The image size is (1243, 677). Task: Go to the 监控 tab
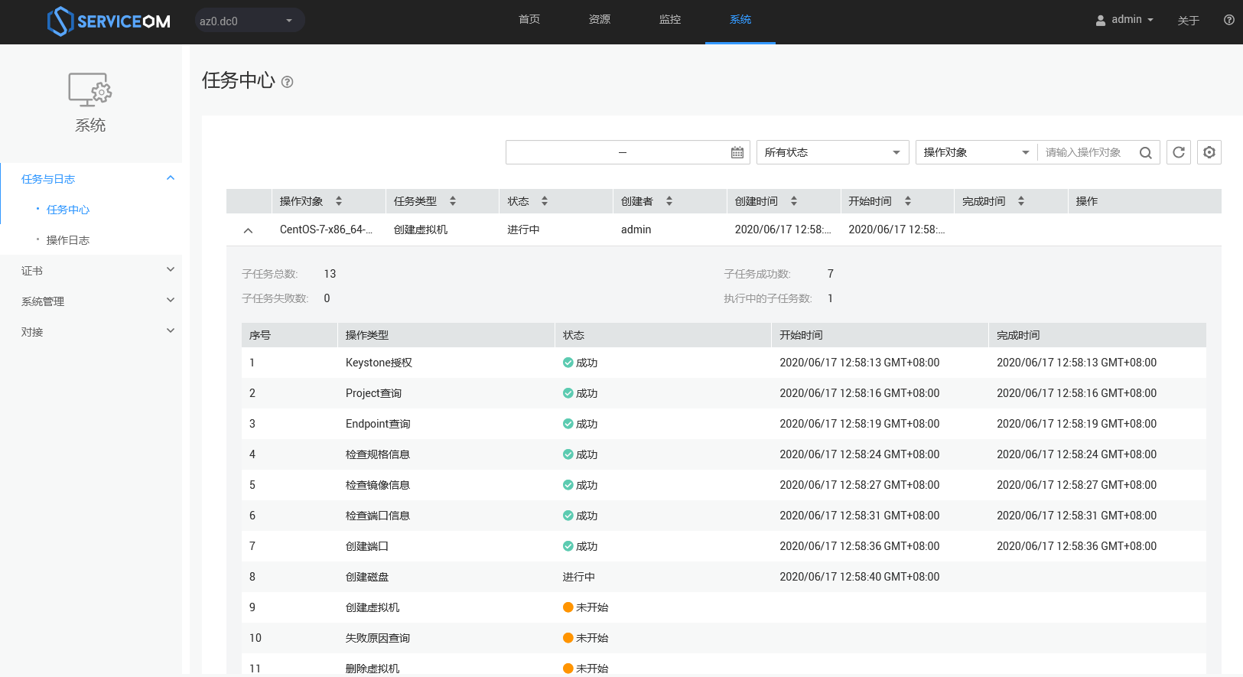coord(670,20)
